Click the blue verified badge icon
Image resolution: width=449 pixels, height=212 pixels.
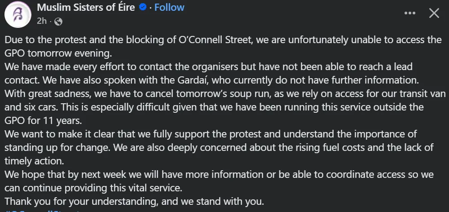[x=142, y=8]
